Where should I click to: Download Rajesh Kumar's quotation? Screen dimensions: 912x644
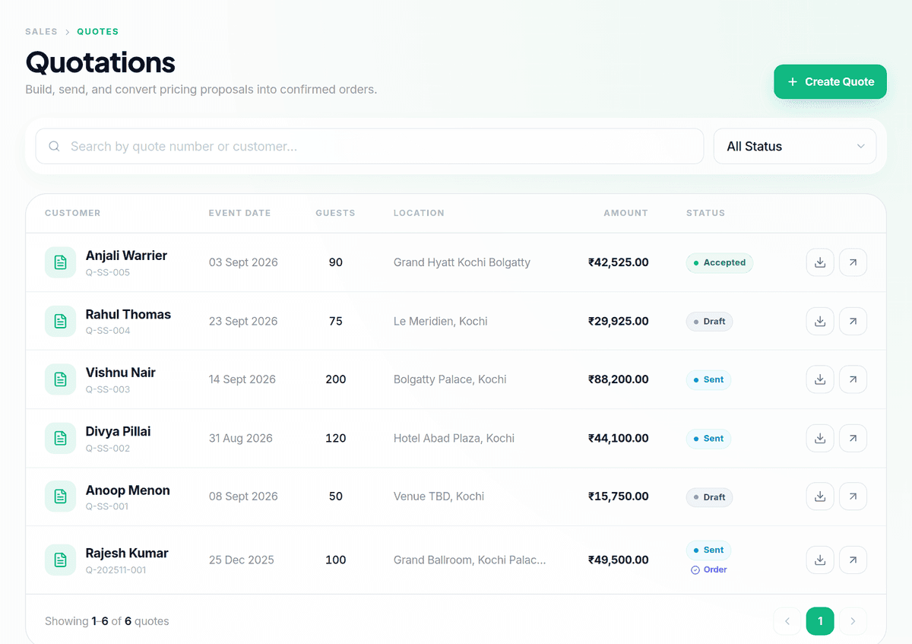coord(820,560)
